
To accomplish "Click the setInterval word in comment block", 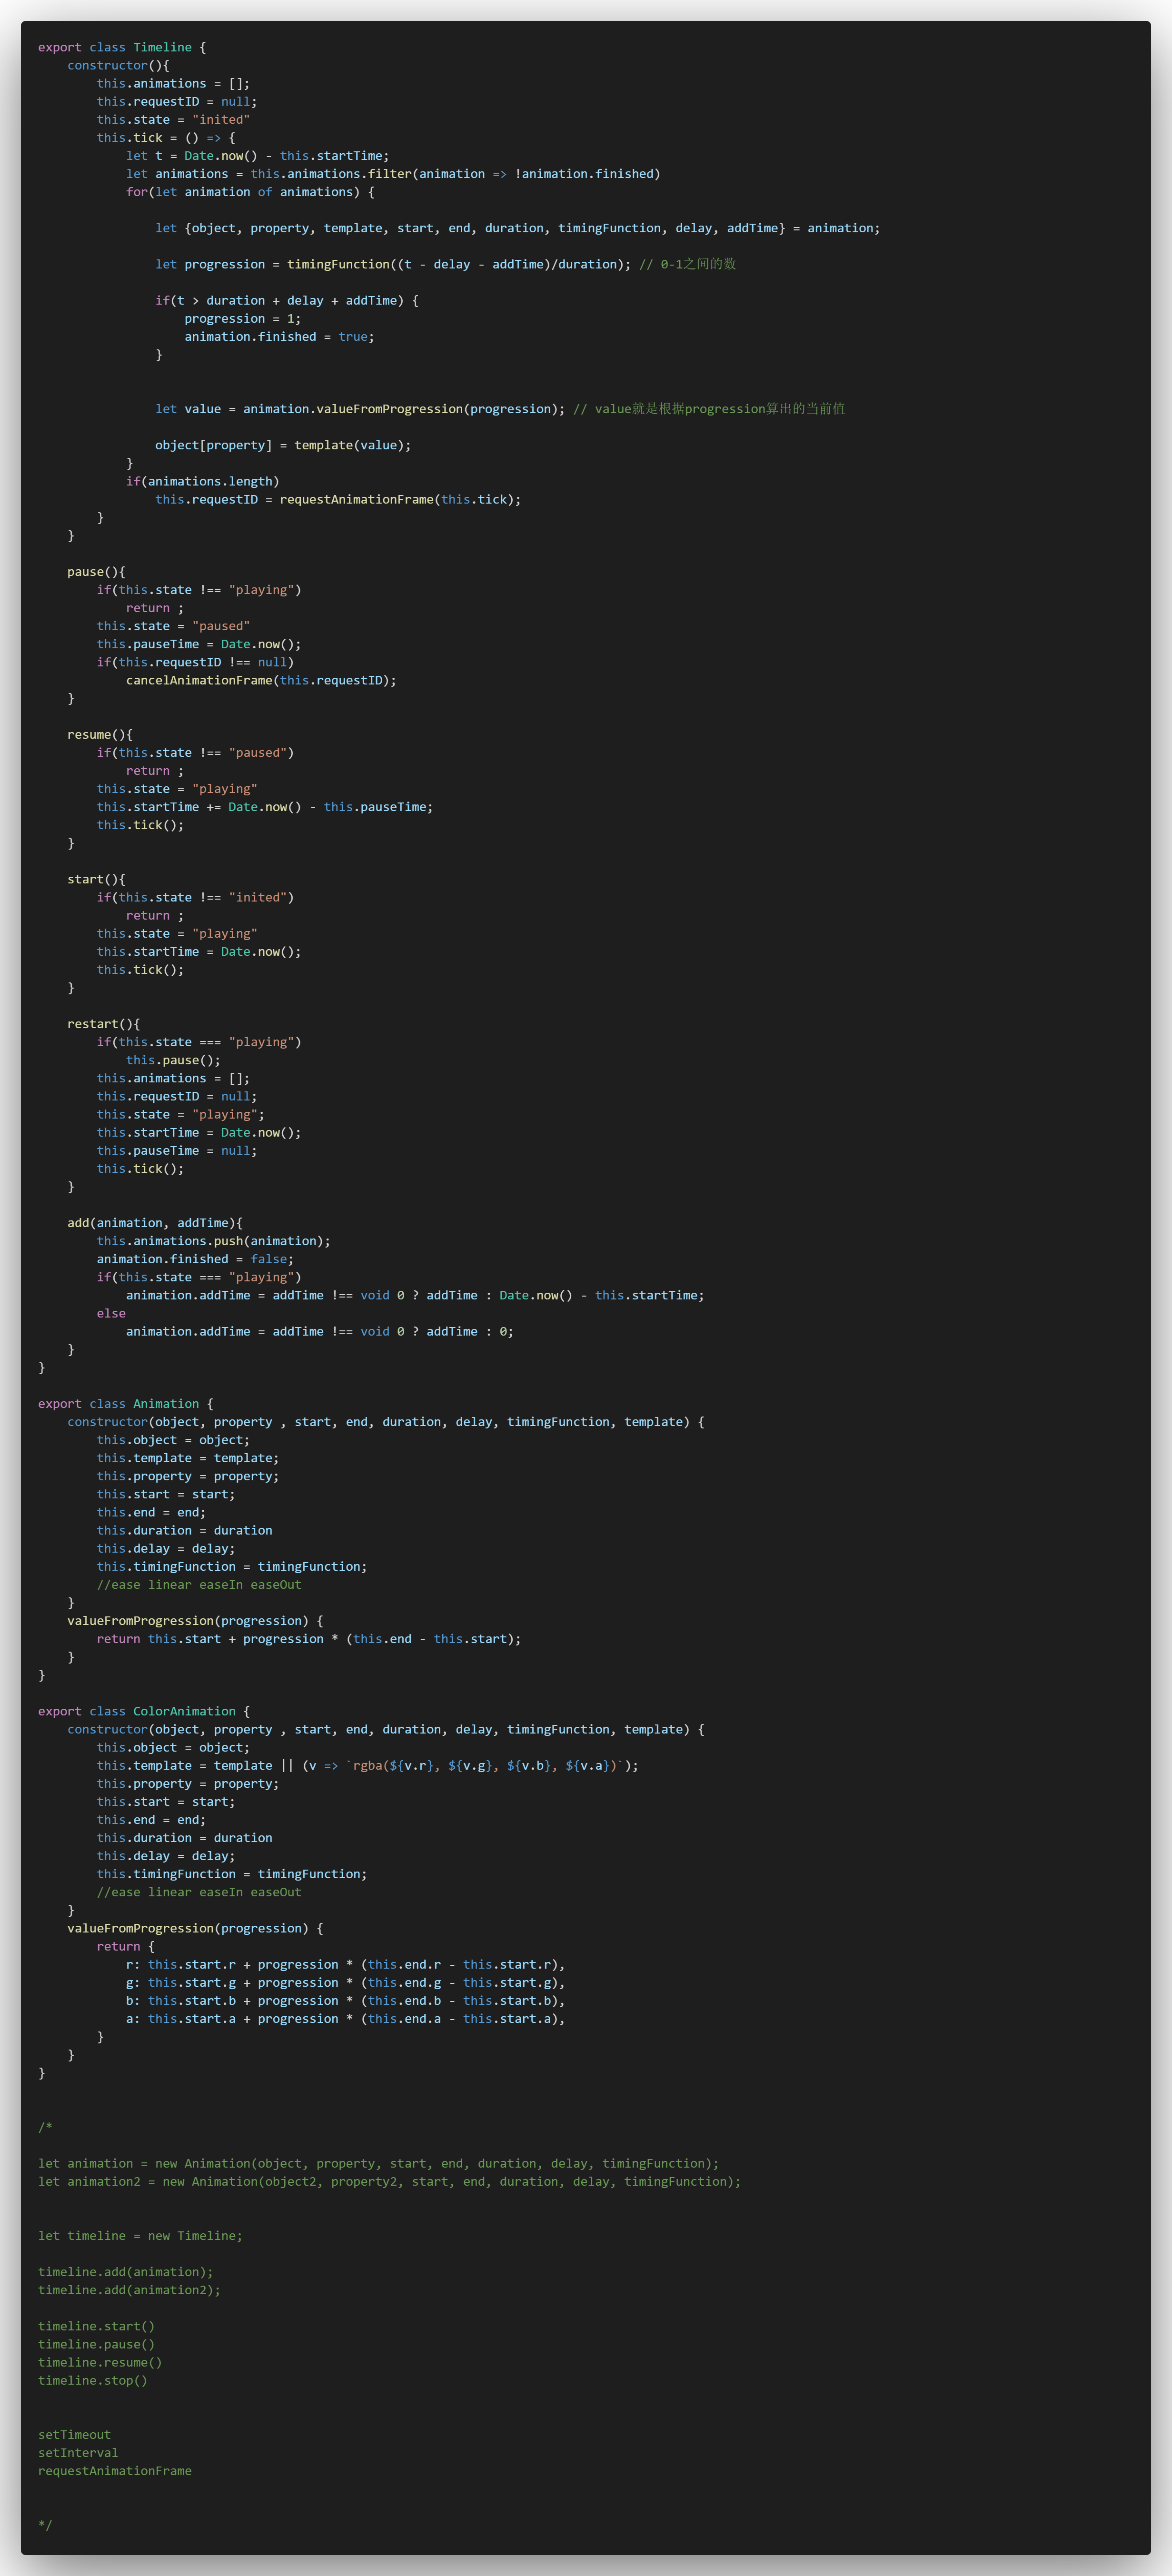I will point(78,2452).
